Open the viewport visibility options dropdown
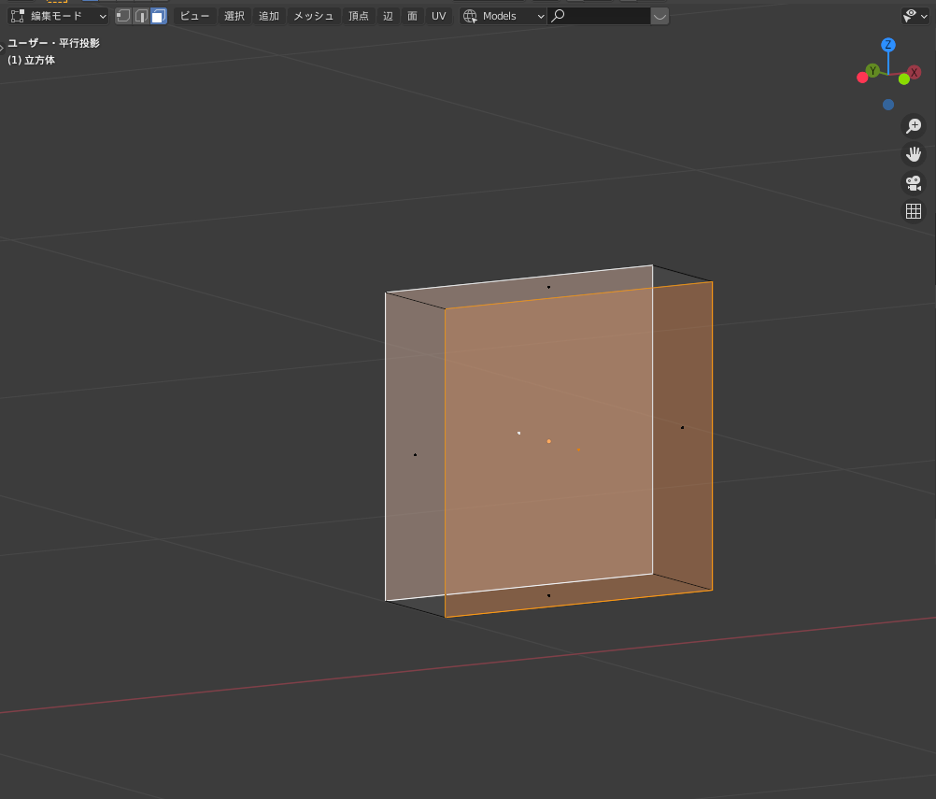The image size is (936, 799). click(x=915, y=16)
